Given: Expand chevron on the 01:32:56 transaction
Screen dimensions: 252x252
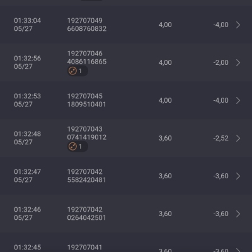Looking at the screenshot, I should 238,62.
